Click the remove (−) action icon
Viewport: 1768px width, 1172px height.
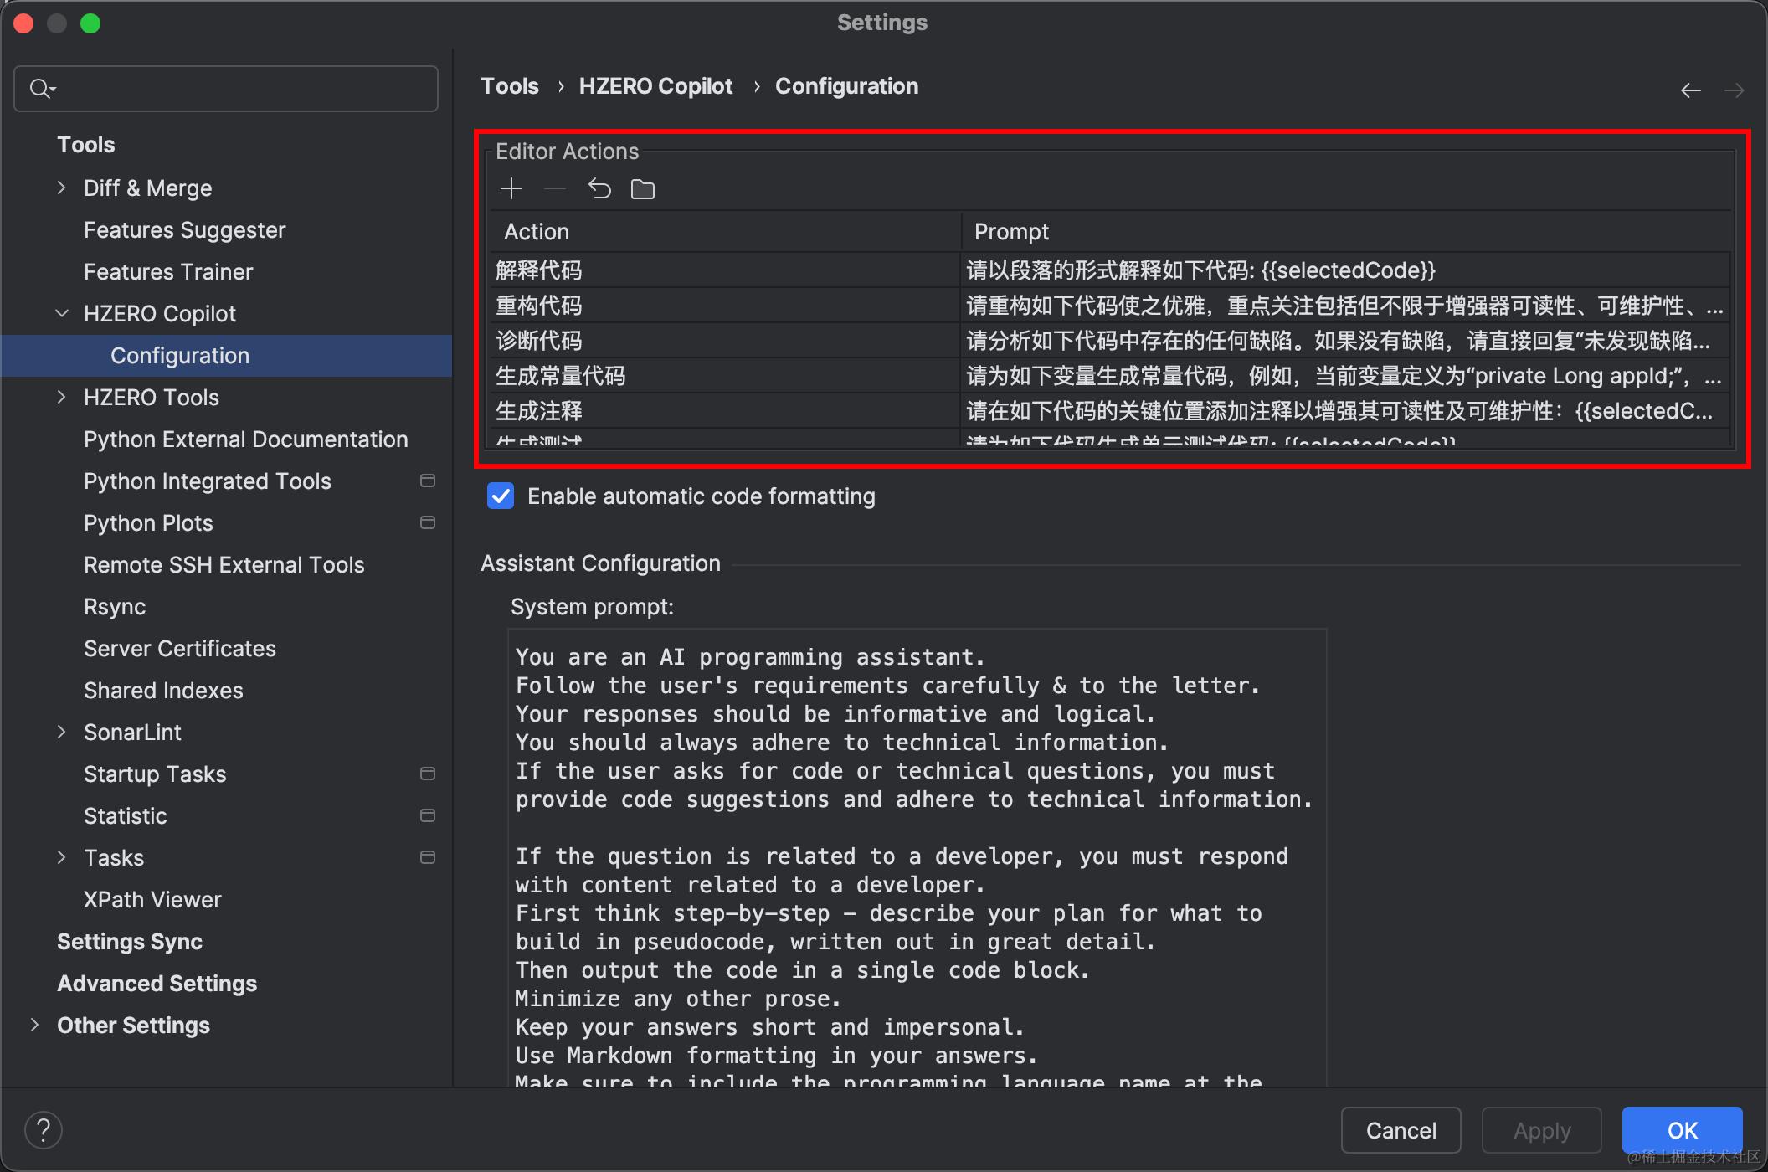(554, 189)
